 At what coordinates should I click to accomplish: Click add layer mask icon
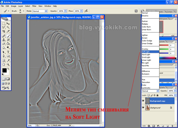tap(154, 126)
